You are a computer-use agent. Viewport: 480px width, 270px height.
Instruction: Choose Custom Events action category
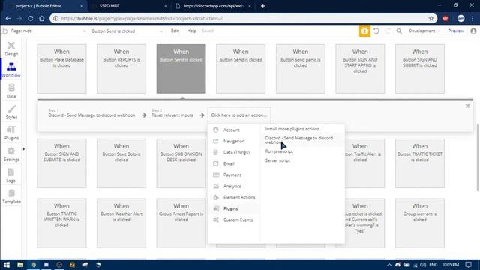click(x=233, y=220)
